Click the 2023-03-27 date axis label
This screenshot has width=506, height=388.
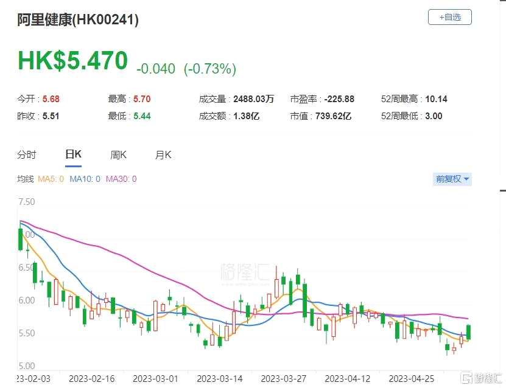(x=284, y=379)
